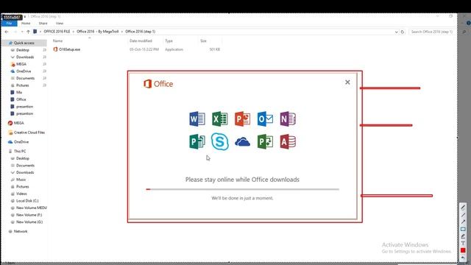Image resolution: width=471 pixels, height=265 pixels.
Task: Click the Publisher icon in Office installer
Action: point(197,141)
